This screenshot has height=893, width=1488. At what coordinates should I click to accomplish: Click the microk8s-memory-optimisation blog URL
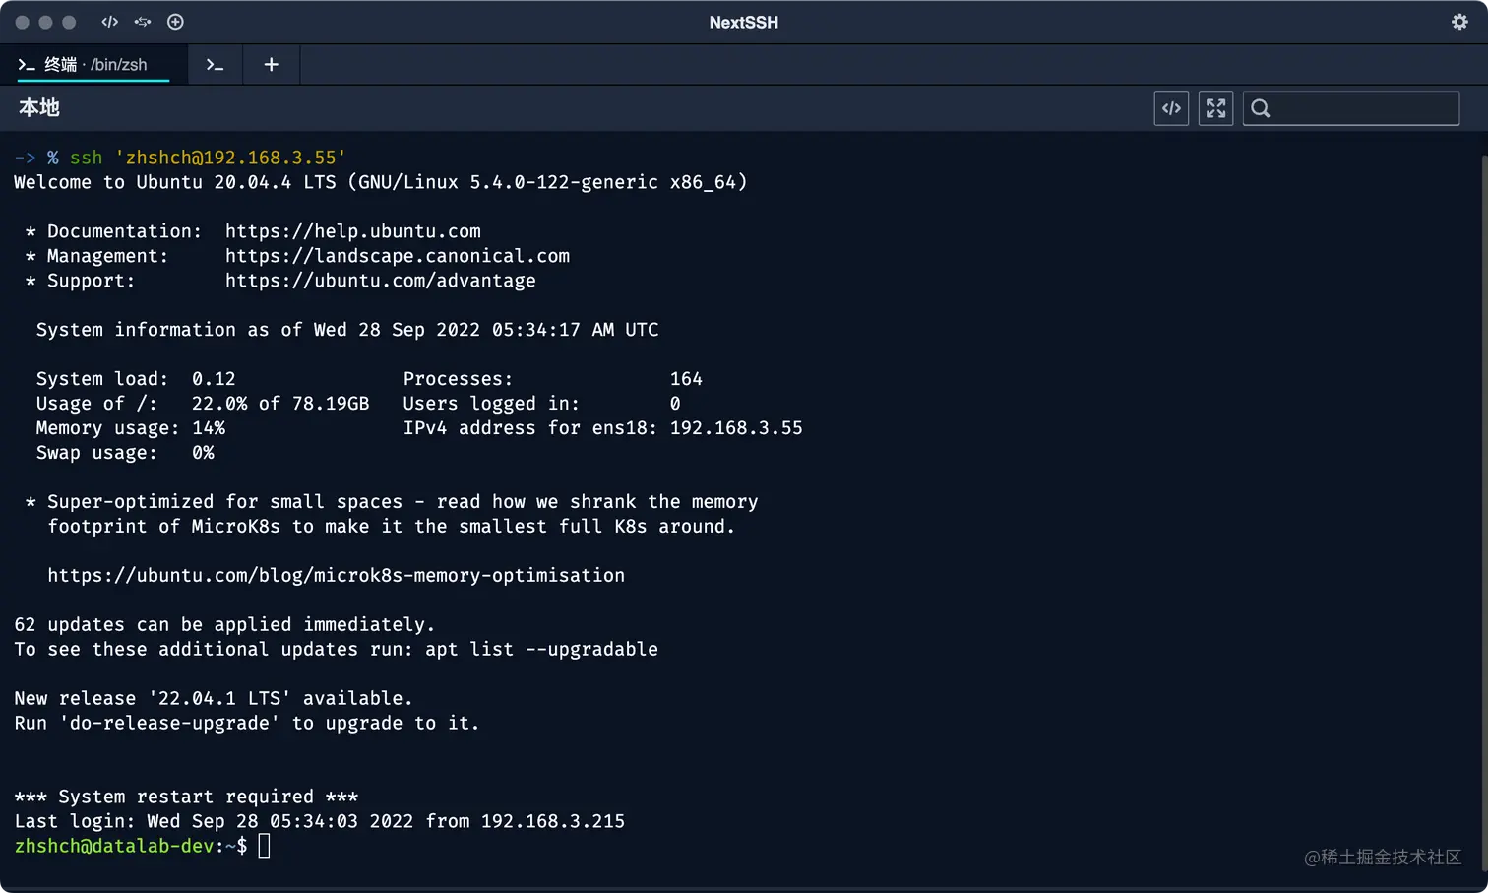337,575
